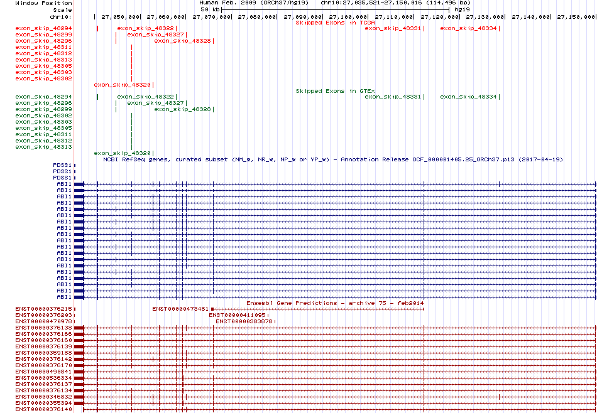Image resolution: width=597 pixels, height=413 pixels.
Task: Open the Ensembl Gene Predictions track title
Action: (x=335, y=303)
